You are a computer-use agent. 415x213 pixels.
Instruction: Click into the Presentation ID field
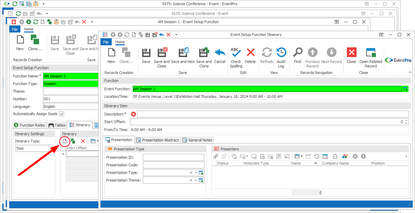tap(174, 157)
